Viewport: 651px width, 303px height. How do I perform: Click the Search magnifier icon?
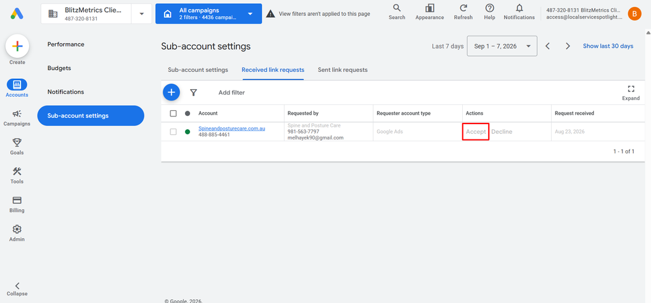pos(397,8)
